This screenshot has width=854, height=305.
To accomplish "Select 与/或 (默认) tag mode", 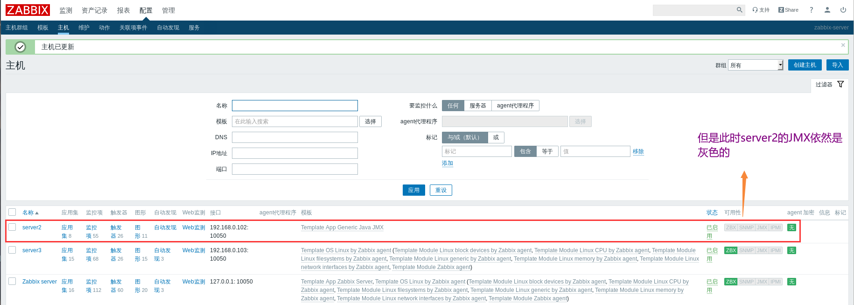I will click(x=465, y=137).
